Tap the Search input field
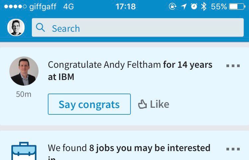Image resolution: width=249 pixels, height=160 pixels. (137, 28)
